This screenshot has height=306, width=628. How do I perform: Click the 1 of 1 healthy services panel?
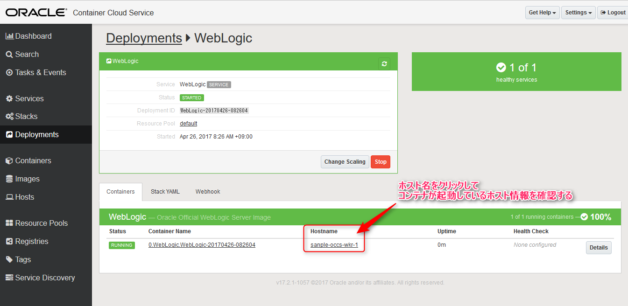point(516,71)
